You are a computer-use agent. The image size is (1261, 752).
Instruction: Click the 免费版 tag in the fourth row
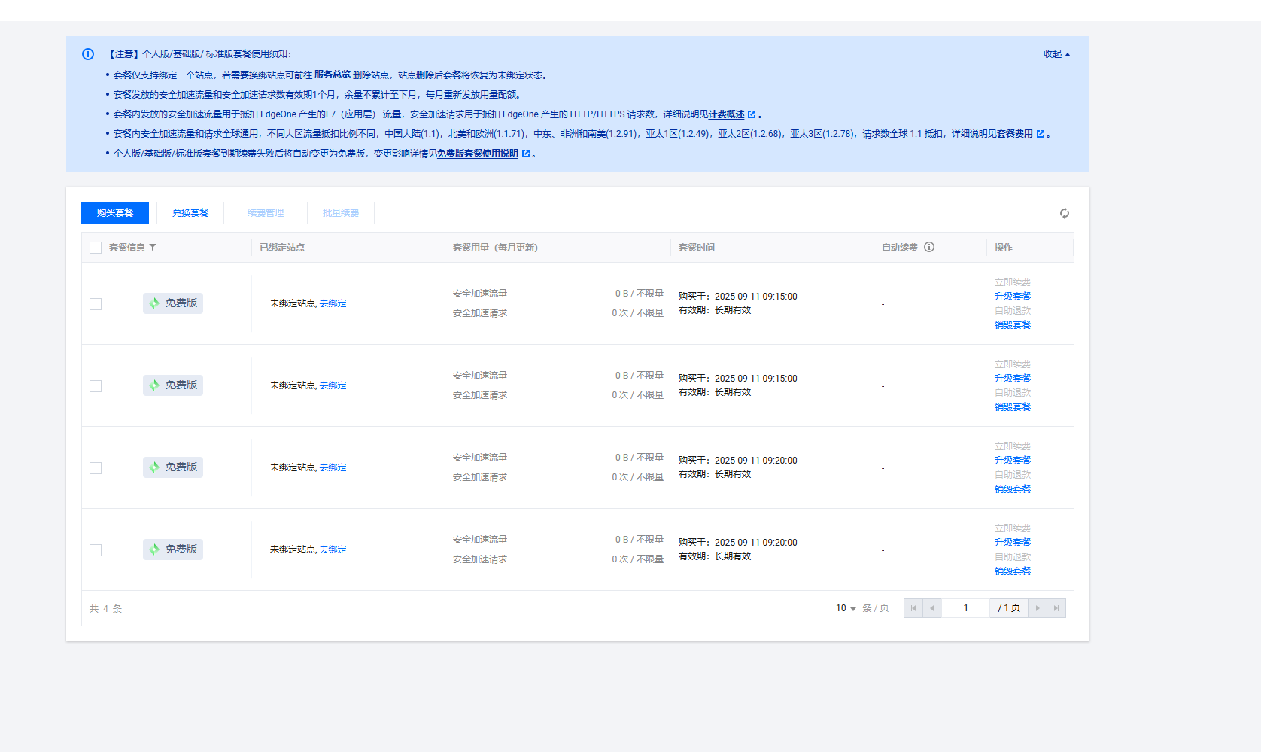pos(173,550)
